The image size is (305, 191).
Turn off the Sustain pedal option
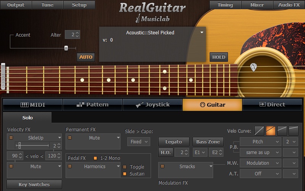[125, 174]
